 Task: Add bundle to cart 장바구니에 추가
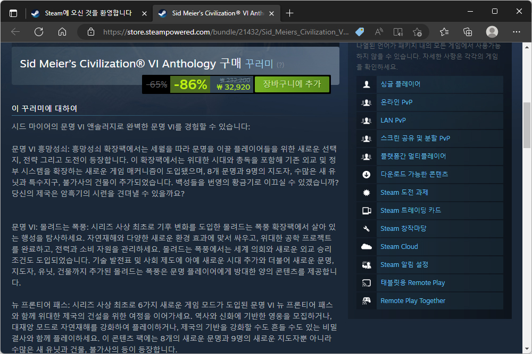pyautogui.click(x=292, y=84)
